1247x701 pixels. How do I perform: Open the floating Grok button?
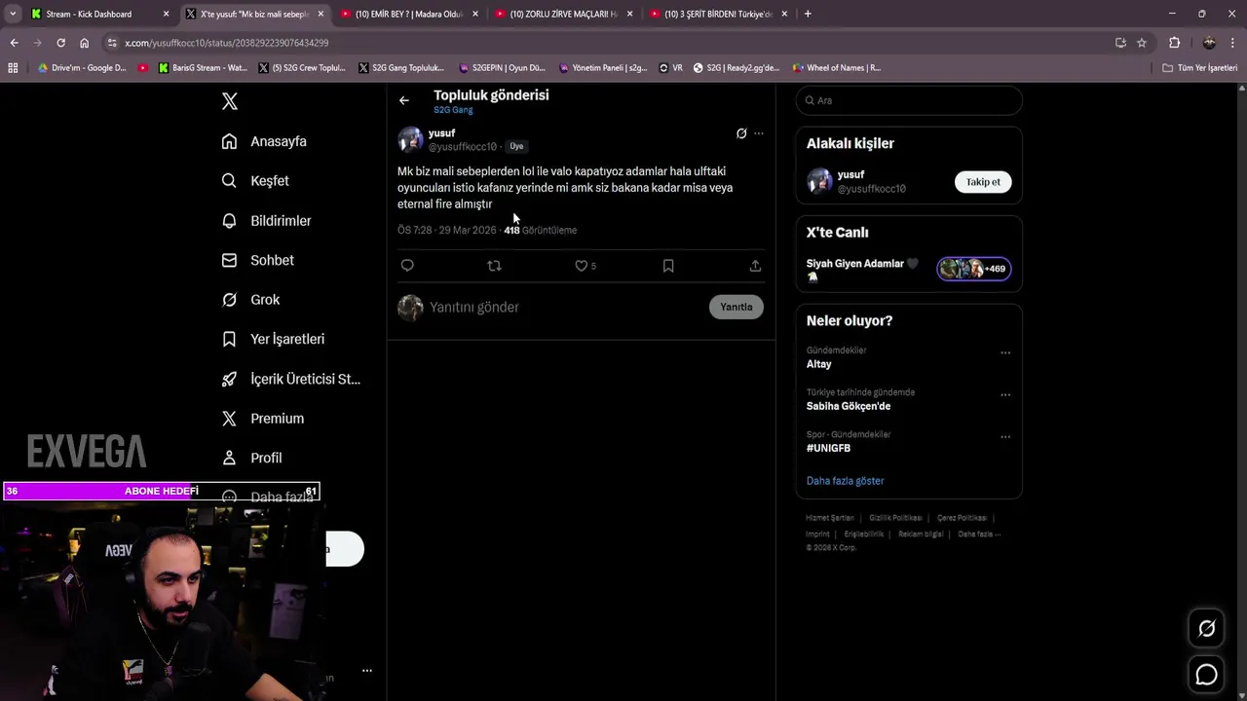(x=1206, y=629)
